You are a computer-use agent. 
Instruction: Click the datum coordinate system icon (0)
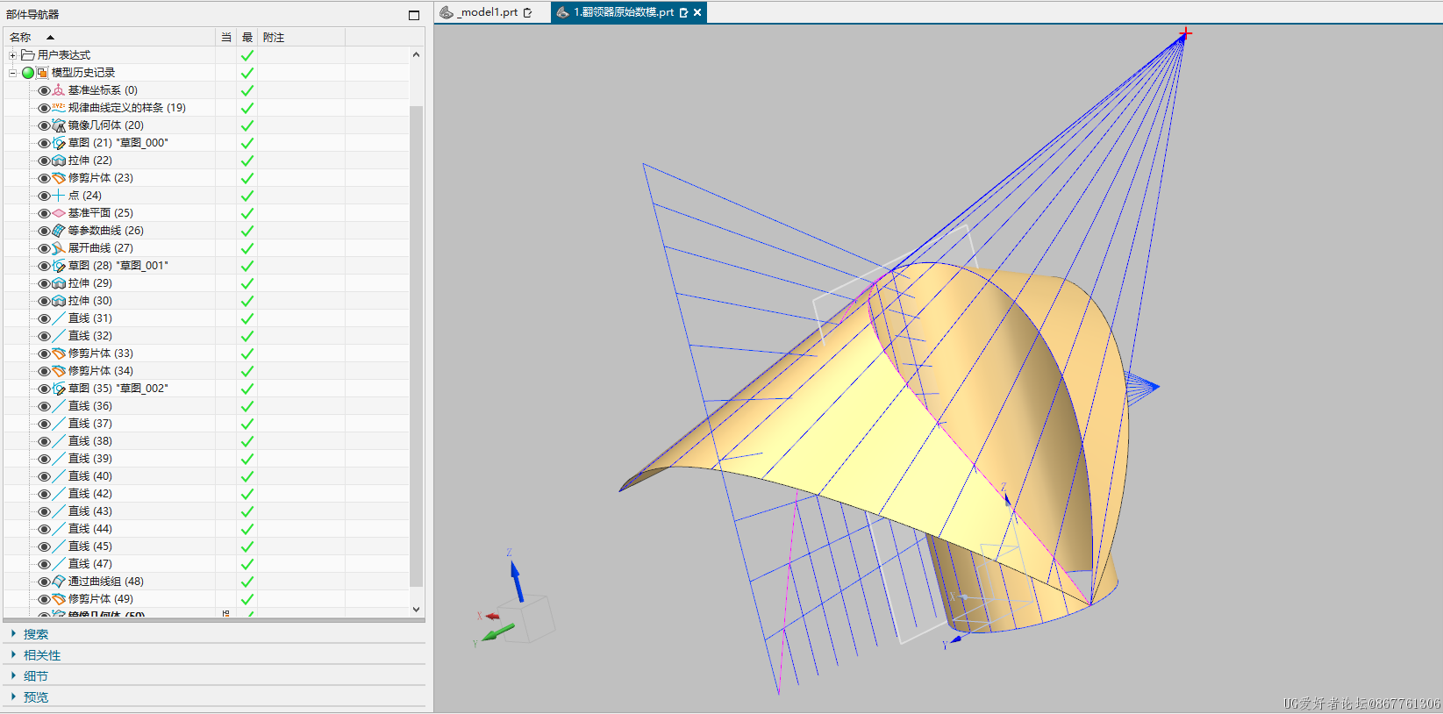click(59, 90)
